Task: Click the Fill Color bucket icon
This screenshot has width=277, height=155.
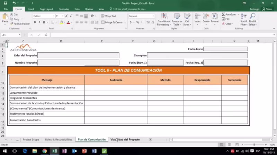Action: (x=62, y=22)
